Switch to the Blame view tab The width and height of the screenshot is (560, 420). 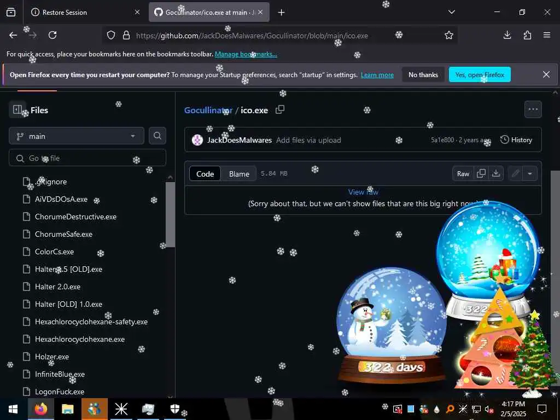239,174
